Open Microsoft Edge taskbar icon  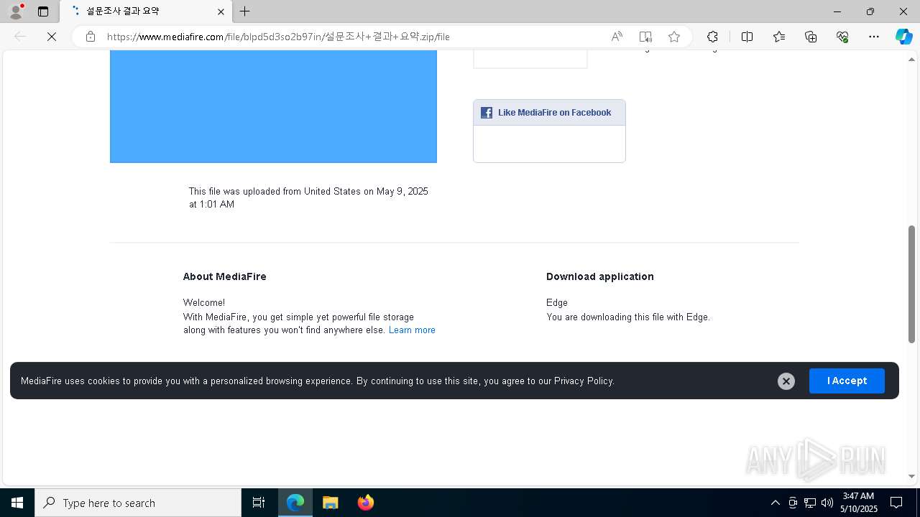(x=295, y=503)
